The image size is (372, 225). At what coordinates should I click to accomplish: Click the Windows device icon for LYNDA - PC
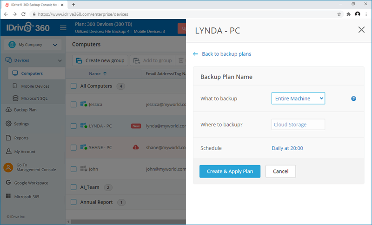pos(84,126)
